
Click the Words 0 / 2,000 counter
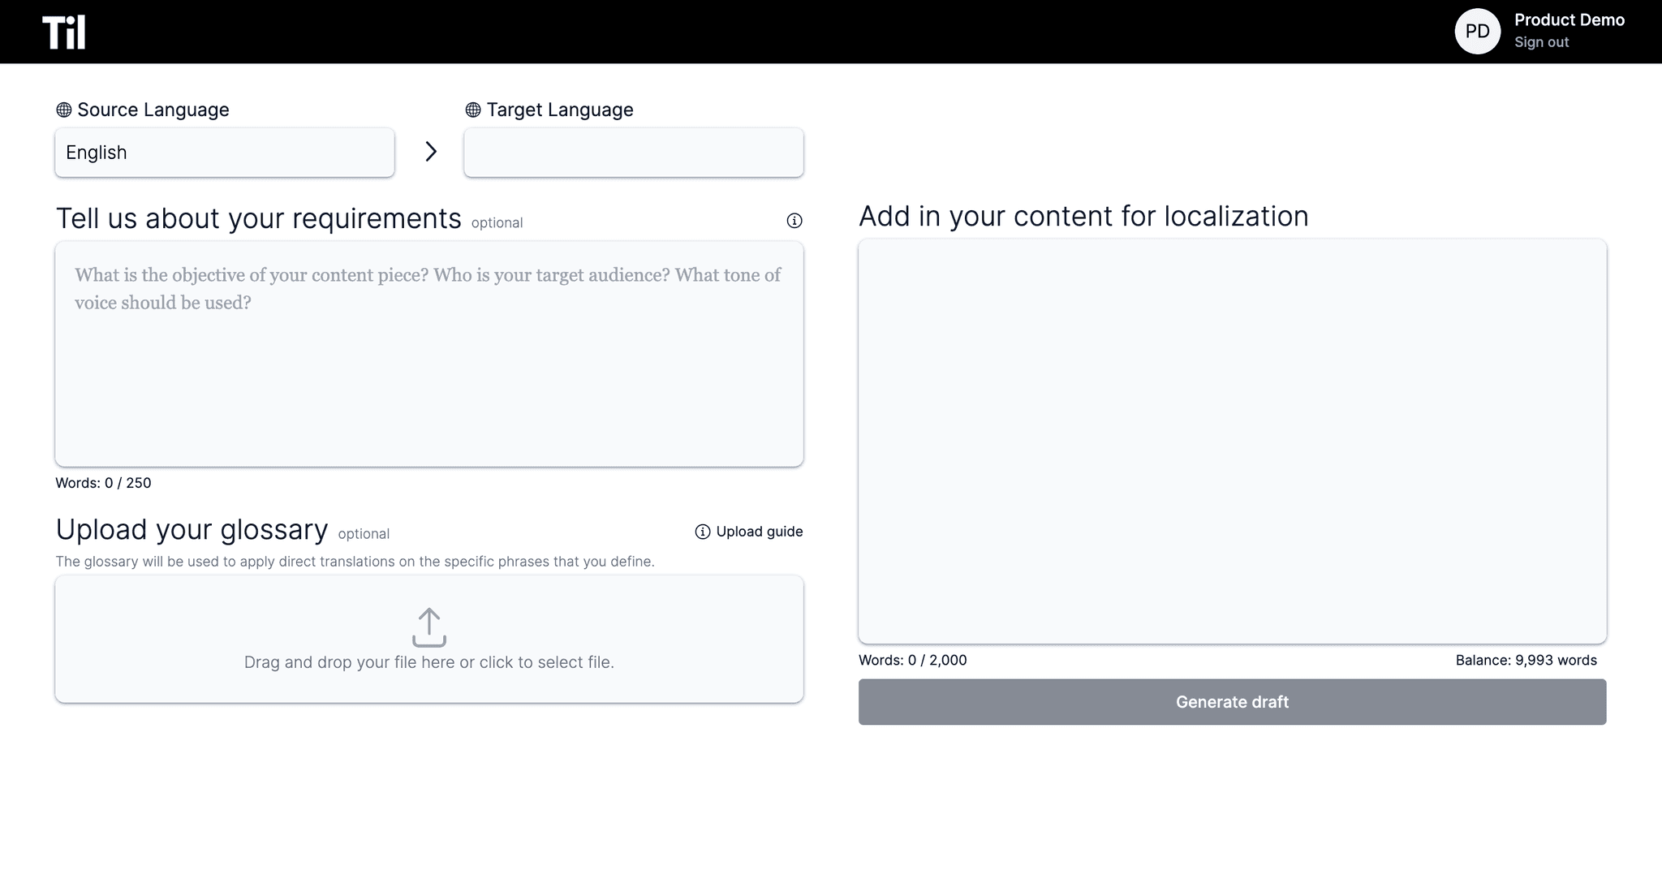click(913, 660)
